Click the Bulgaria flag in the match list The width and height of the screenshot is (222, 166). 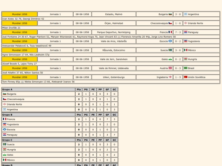click(x=170, y=14)
